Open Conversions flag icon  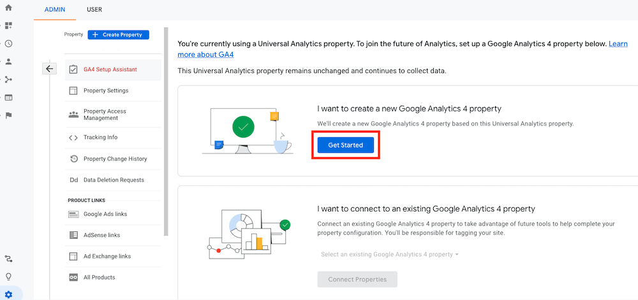[8, 115]
